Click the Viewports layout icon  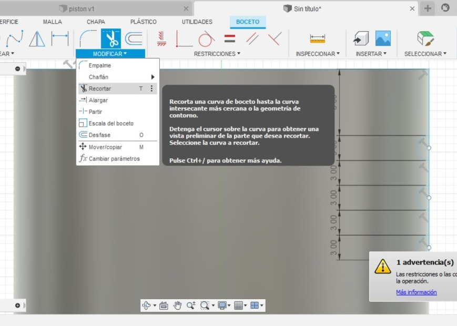point(255,305)
